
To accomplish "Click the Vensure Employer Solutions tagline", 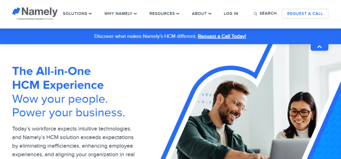I will [35, 19].
